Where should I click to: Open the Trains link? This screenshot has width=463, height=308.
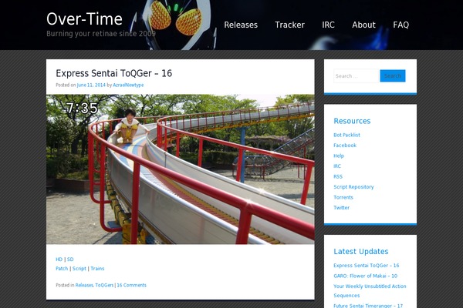(x=97, y=269)
